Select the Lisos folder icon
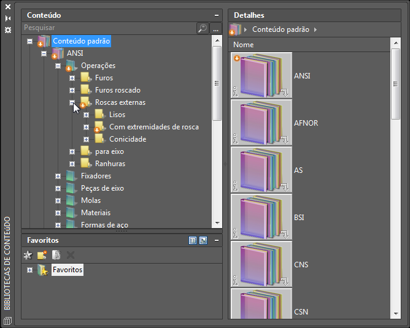410x328 pixels. click(100, 115)
